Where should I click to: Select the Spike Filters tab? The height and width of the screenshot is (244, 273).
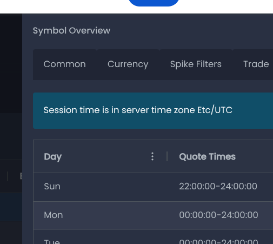pyautogui.click(x=196, y=64)
